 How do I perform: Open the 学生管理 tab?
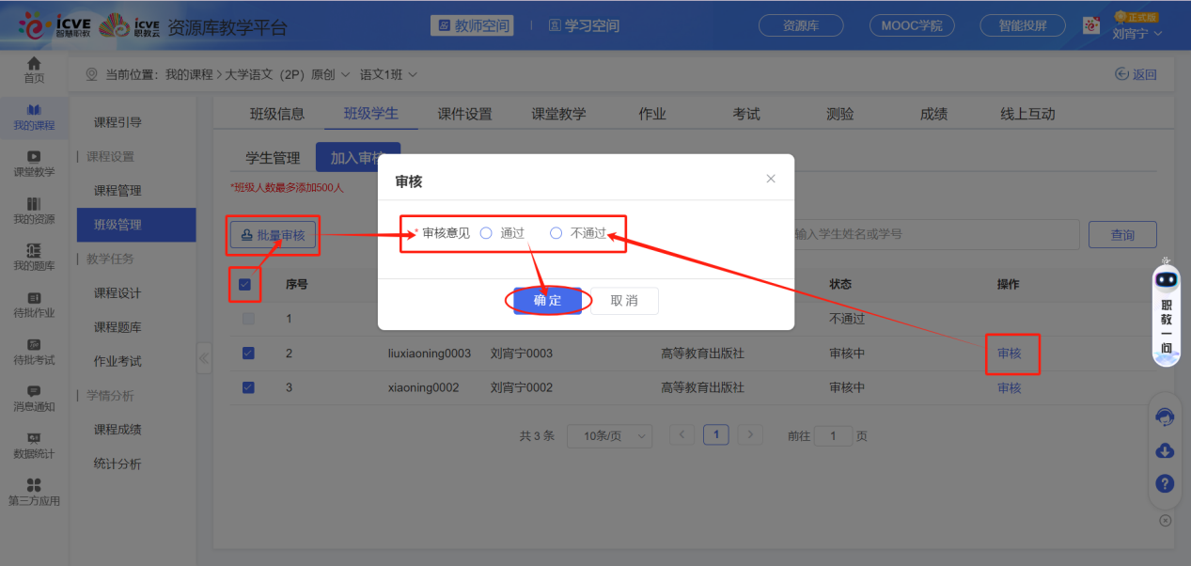(x=272, y=157)
